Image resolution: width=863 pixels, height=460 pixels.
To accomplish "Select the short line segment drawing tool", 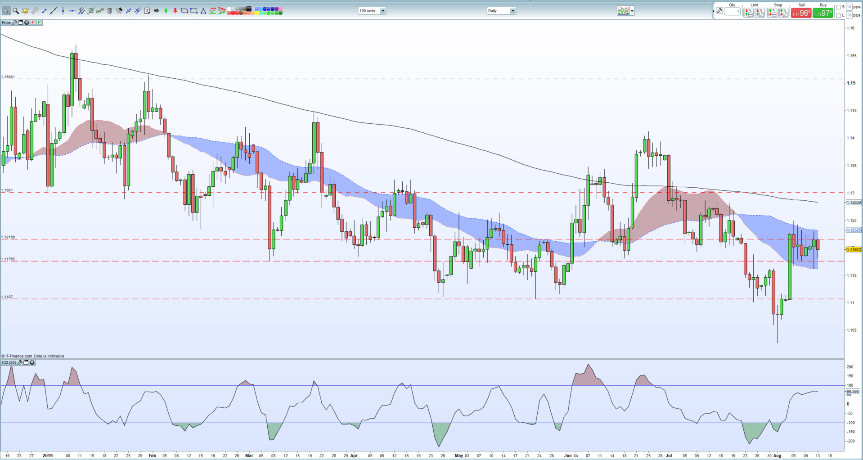I will 44,11.
